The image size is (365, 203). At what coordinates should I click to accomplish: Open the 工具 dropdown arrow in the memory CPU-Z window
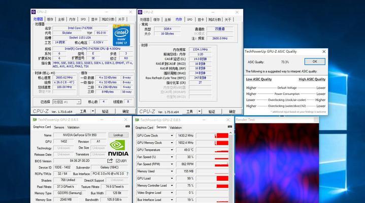click(x=200, y=112)
